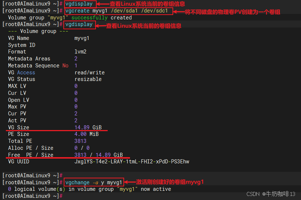Select the 2 value beside Act PV
Viewport: 301px width, 200px height.
pos(76,121)
